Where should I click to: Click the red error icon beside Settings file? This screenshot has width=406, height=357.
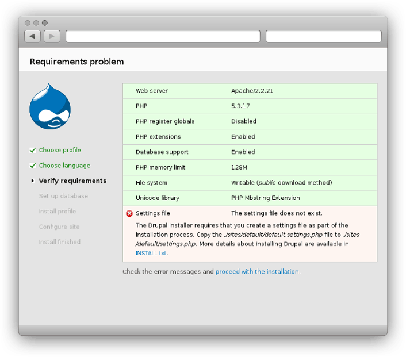[x=129, y=213]
